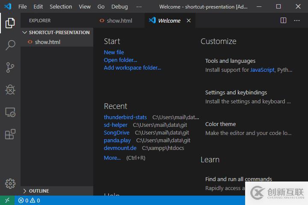Expand the OUTLINE section
The height and width of the screenshot is (205, 308).
tap(57, 191)
